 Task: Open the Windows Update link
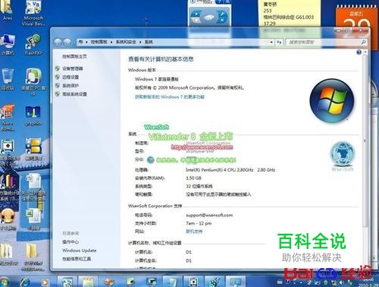[80, 251]
